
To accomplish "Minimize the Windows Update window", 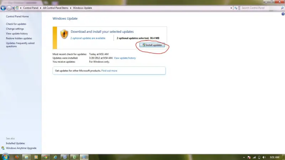I will (266, 2).
